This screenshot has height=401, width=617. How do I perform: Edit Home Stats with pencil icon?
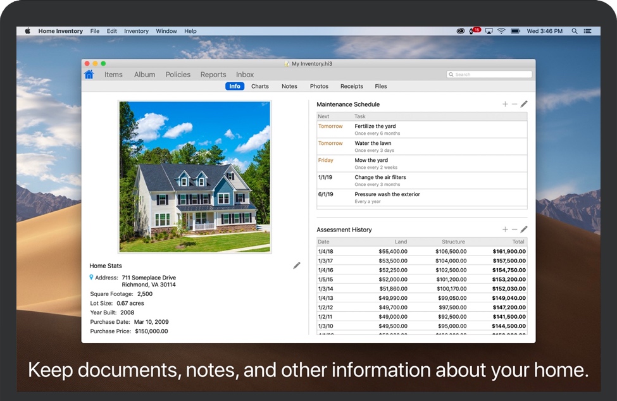pos(297,266)
